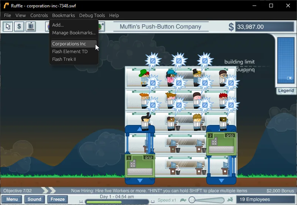Click the clipboard report tool icon
This screenshot has height=205, width=297.
[x=31, y=27]
